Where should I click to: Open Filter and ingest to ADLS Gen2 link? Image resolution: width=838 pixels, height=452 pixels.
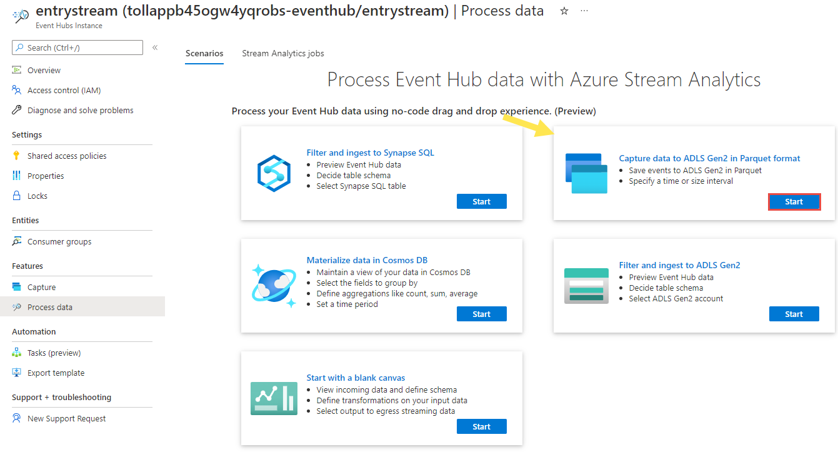pos(679,265)
